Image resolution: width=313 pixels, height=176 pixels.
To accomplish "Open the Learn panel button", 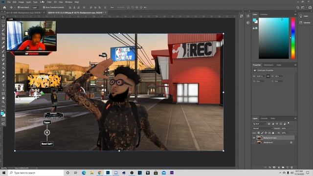I will tap(304, 16).
